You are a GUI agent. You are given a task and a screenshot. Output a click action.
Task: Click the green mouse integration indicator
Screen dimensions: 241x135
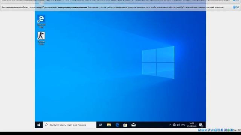(x=228, y=130)
